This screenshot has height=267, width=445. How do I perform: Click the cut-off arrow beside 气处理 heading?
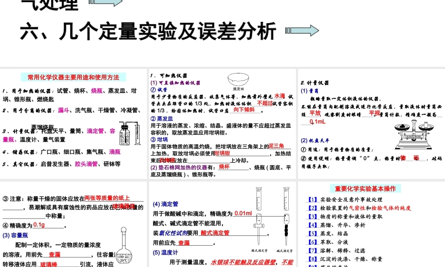click(105, 2)
